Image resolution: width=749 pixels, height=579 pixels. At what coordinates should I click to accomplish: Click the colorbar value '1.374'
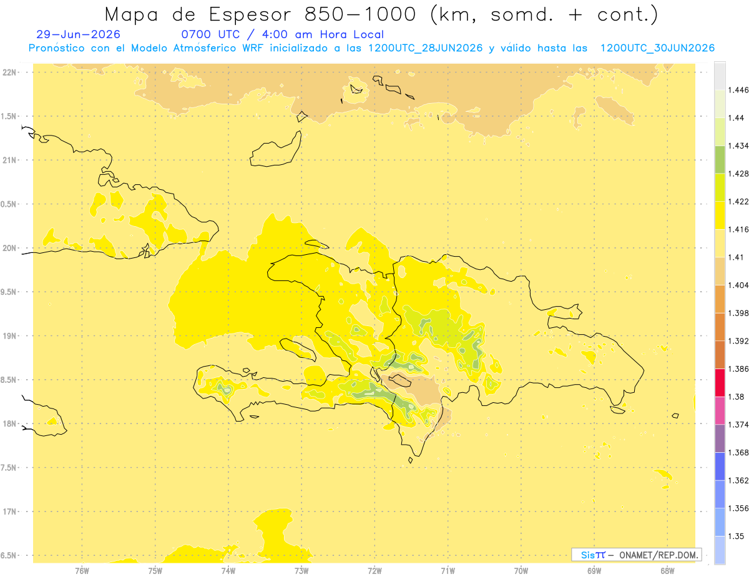tap(738, 425)
